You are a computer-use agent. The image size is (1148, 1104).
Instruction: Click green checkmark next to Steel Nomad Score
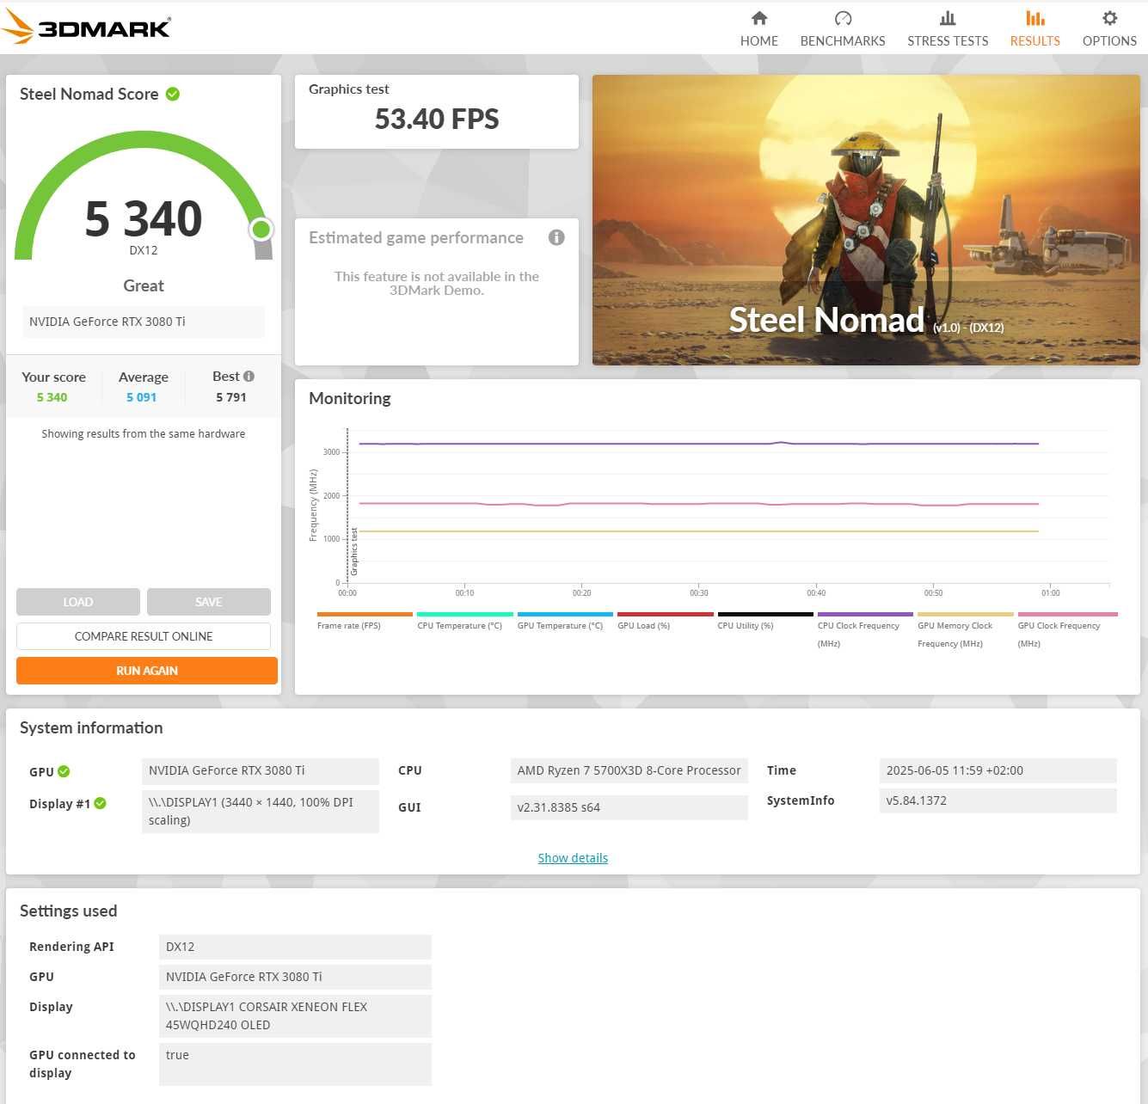coord(173,94)
